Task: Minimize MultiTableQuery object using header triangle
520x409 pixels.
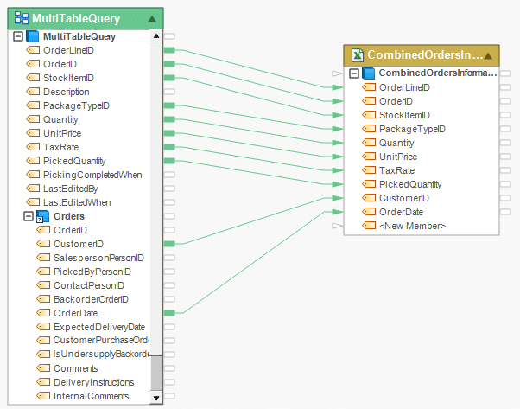Action: click(x=152, y=17)
